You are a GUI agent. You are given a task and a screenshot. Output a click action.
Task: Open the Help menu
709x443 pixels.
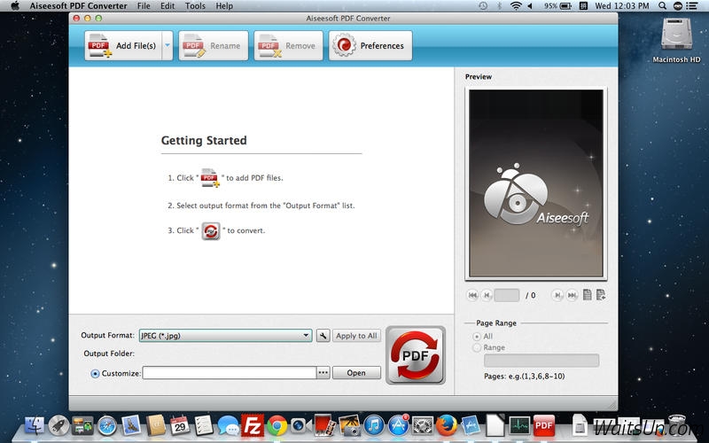coord(224,6)
